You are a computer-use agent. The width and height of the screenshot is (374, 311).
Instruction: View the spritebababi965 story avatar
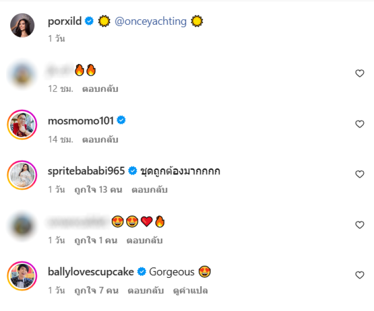point(22,176)
